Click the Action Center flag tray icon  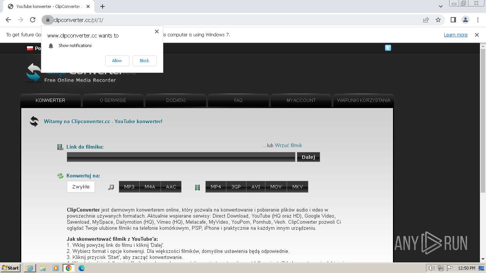[x=450, y=268]
